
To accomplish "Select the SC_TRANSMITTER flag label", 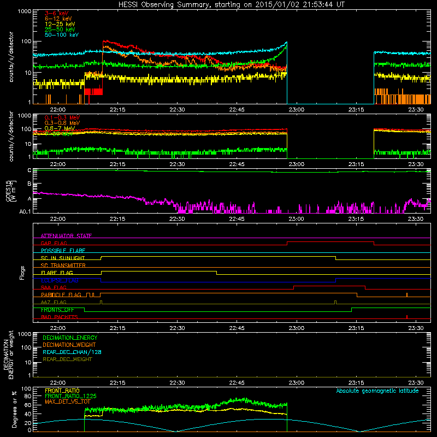I will pos(63,265).
